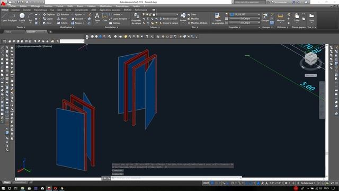Toggle annotation visibility in status bar
This screenshot has height=191, width=339.
(x=258, y=183)
